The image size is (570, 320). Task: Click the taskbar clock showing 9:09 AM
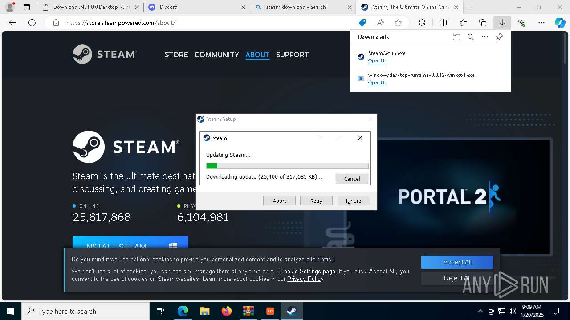532,311
